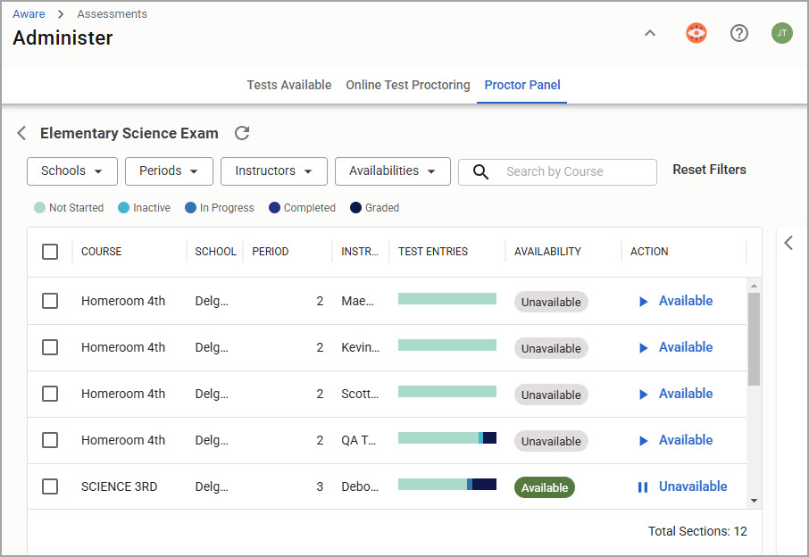Open the help question mark icon
809x557 pixels.
pyautogui.click(x=738, y=34)
